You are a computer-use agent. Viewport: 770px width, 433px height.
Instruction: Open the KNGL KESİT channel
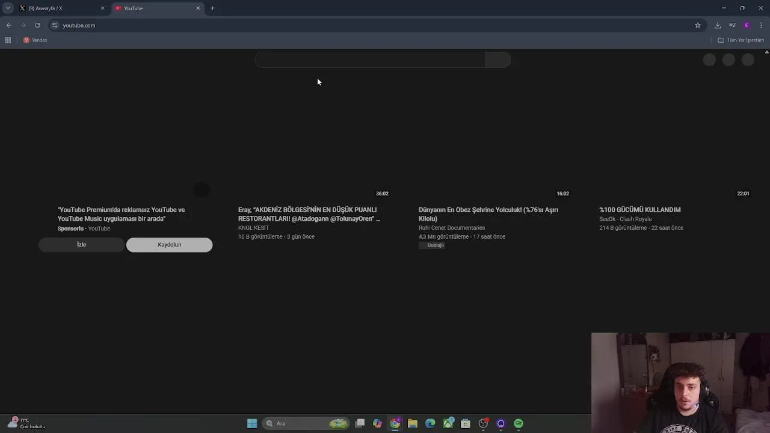253,228
